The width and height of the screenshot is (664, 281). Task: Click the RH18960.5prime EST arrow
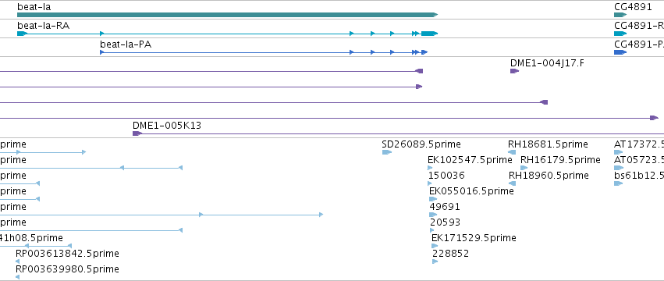click(512, 183)
